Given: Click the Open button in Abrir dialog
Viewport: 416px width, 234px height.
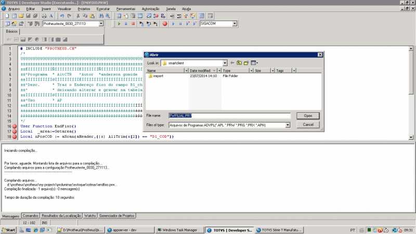Looking at the screenshot, I should pyautogui.click(x=308, y=116).
